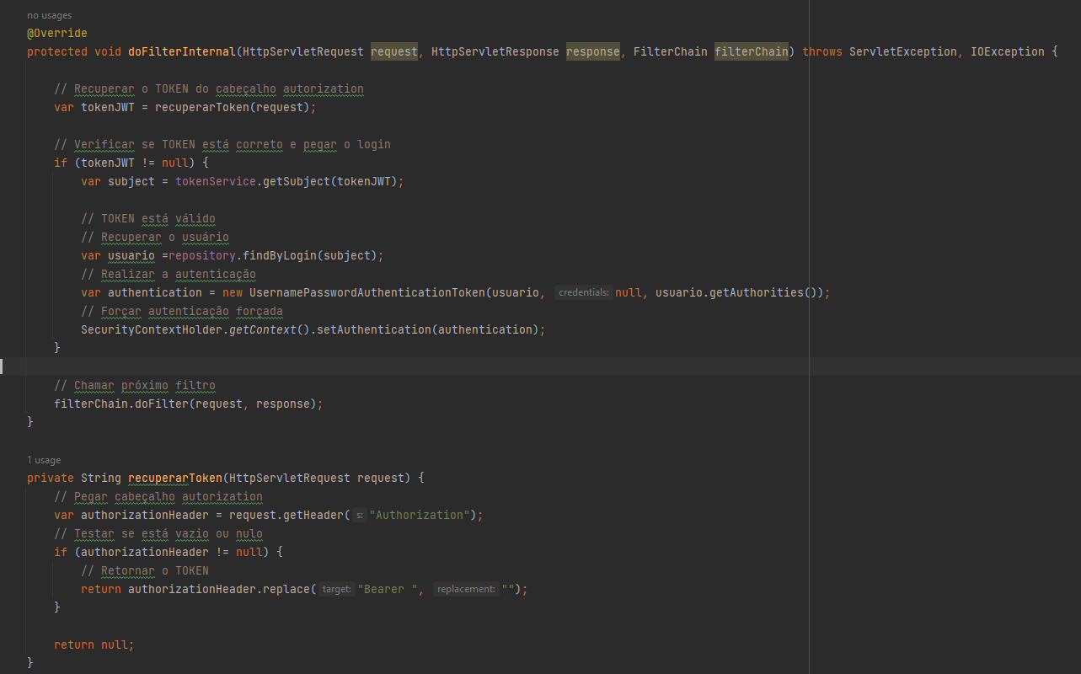Select ServletException in the throws clause
Viewport: 1081px width, 674px height.
click(903, 51)
